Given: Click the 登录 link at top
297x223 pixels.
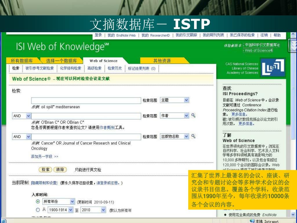Looking at the screenshot, I should 98,35.
